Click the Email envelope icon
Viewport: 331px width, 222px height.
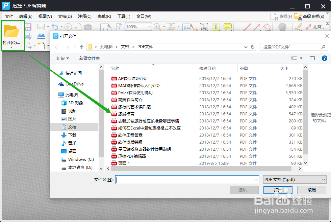tap(41, 27)
